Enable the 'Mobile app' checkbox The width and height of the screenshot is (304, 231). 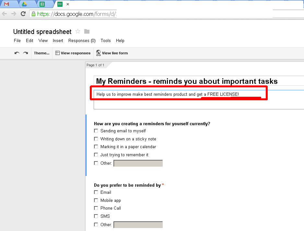tap(96, 200)
